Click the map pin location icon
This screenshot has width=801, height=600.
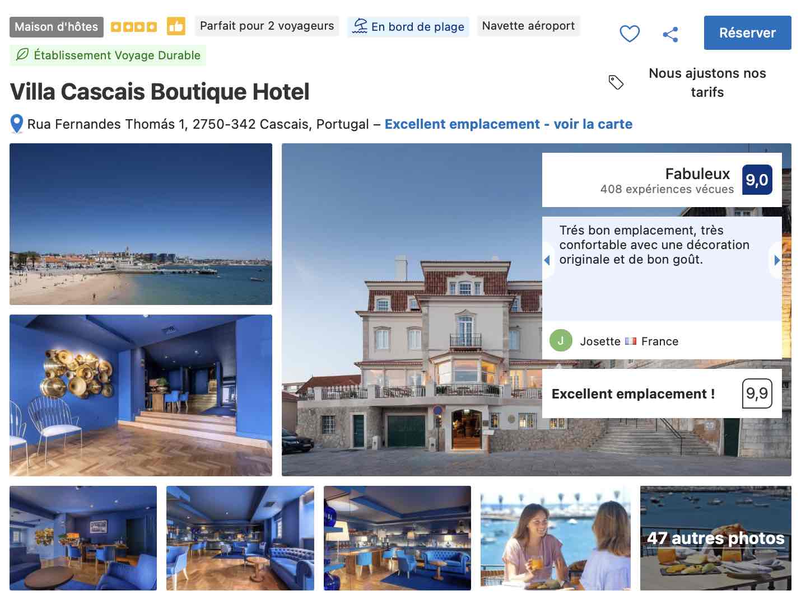coord(17,124)
